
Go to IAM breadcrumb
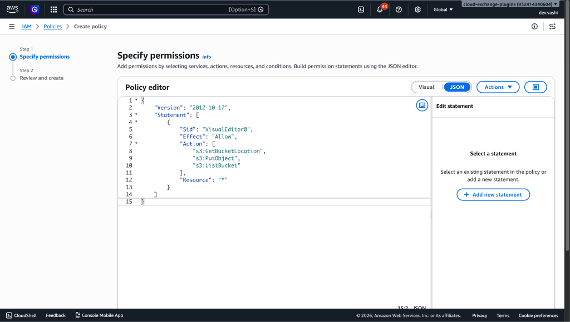(27, 27)
